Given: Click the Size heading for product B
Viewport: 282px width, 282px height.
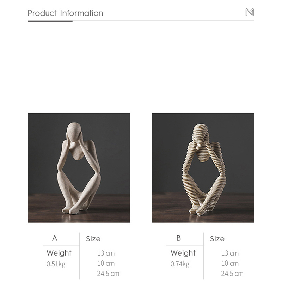Looking at the screenshot, I should click(x=217, y=239).
